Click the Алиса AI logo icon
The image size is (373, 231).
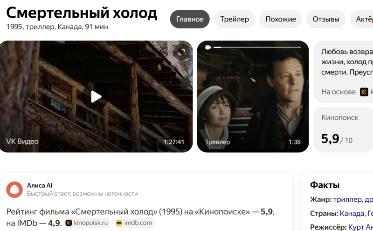(14, 190)
